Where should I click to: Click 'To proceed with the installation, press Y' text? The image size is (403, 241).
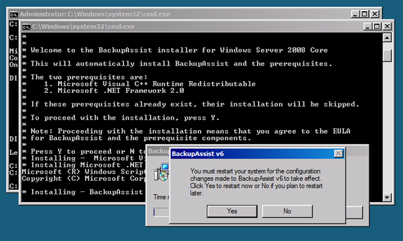[125, 118]
